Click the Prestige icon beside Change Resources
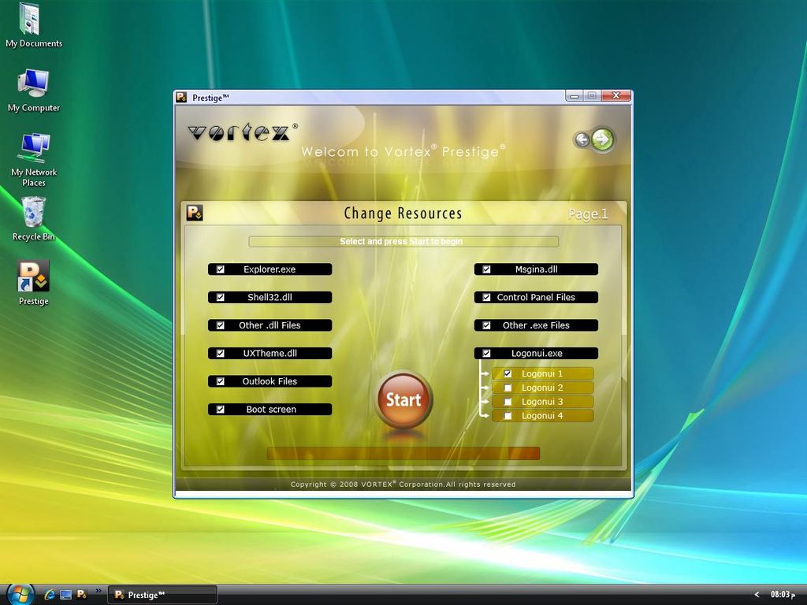The width and height of the screenshot is (807, 605). pos(195,213)
